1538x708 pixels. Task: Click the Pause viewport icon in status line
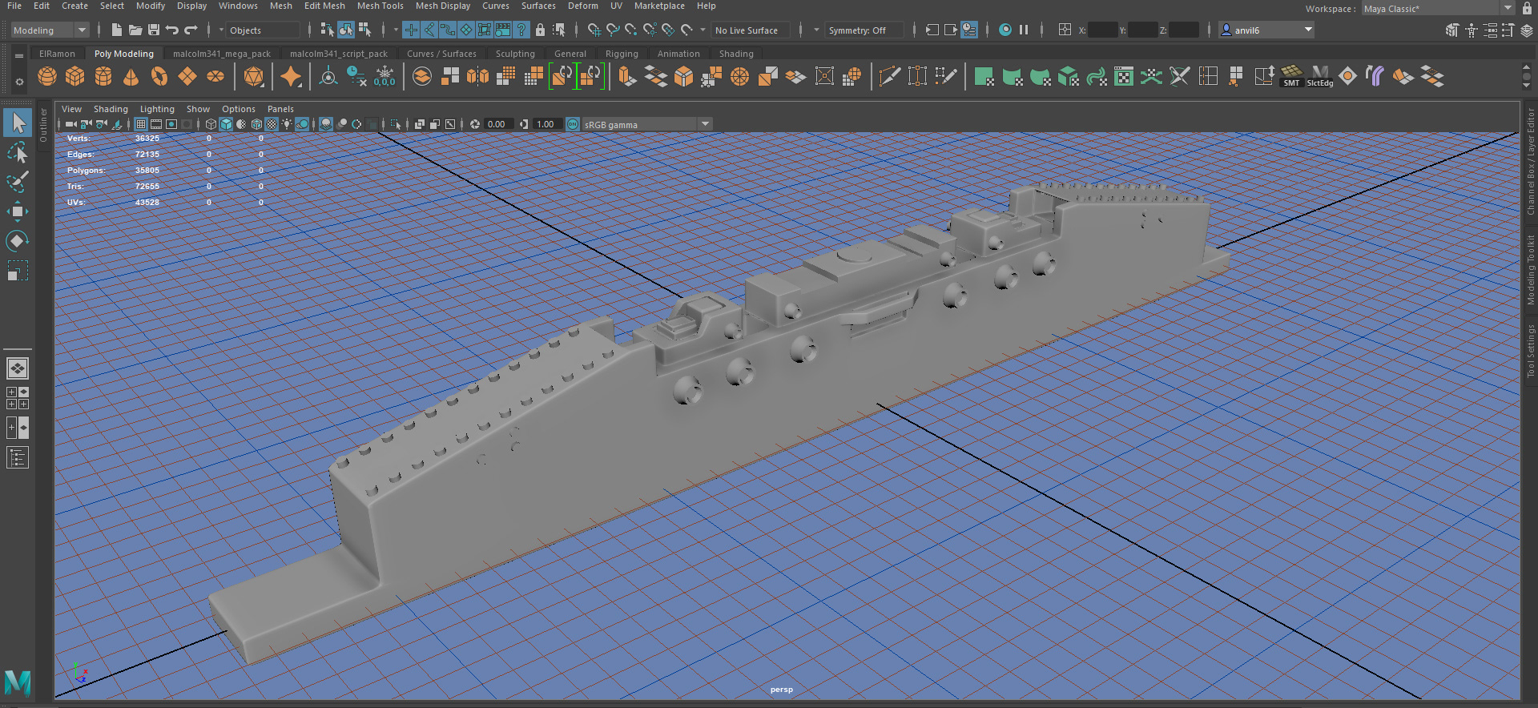coord(1024,30)
